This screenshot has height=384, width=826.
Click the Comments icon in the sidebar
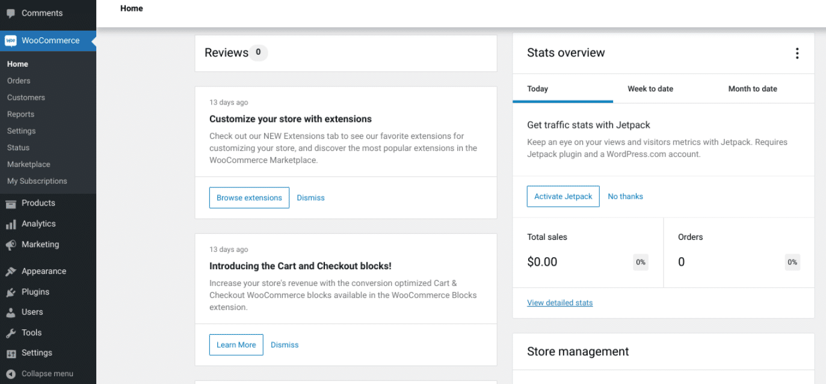(x=11, y=13)
